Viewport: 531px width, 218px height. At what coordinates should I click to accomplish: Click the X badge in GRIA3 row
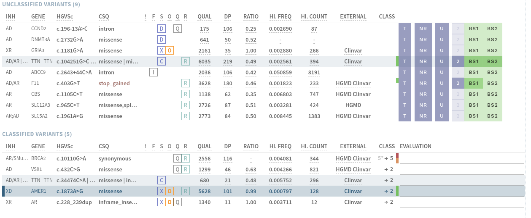click(x=161, y=50)
